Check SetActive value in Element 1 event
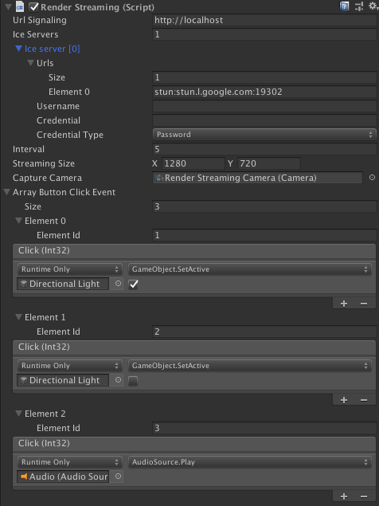Viewport: 379px width, 506px height. pyautogui.click(x=133, y=381)
